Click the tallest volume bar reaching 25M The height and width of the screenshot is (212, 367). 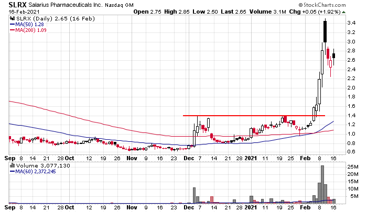pos(322,184)
